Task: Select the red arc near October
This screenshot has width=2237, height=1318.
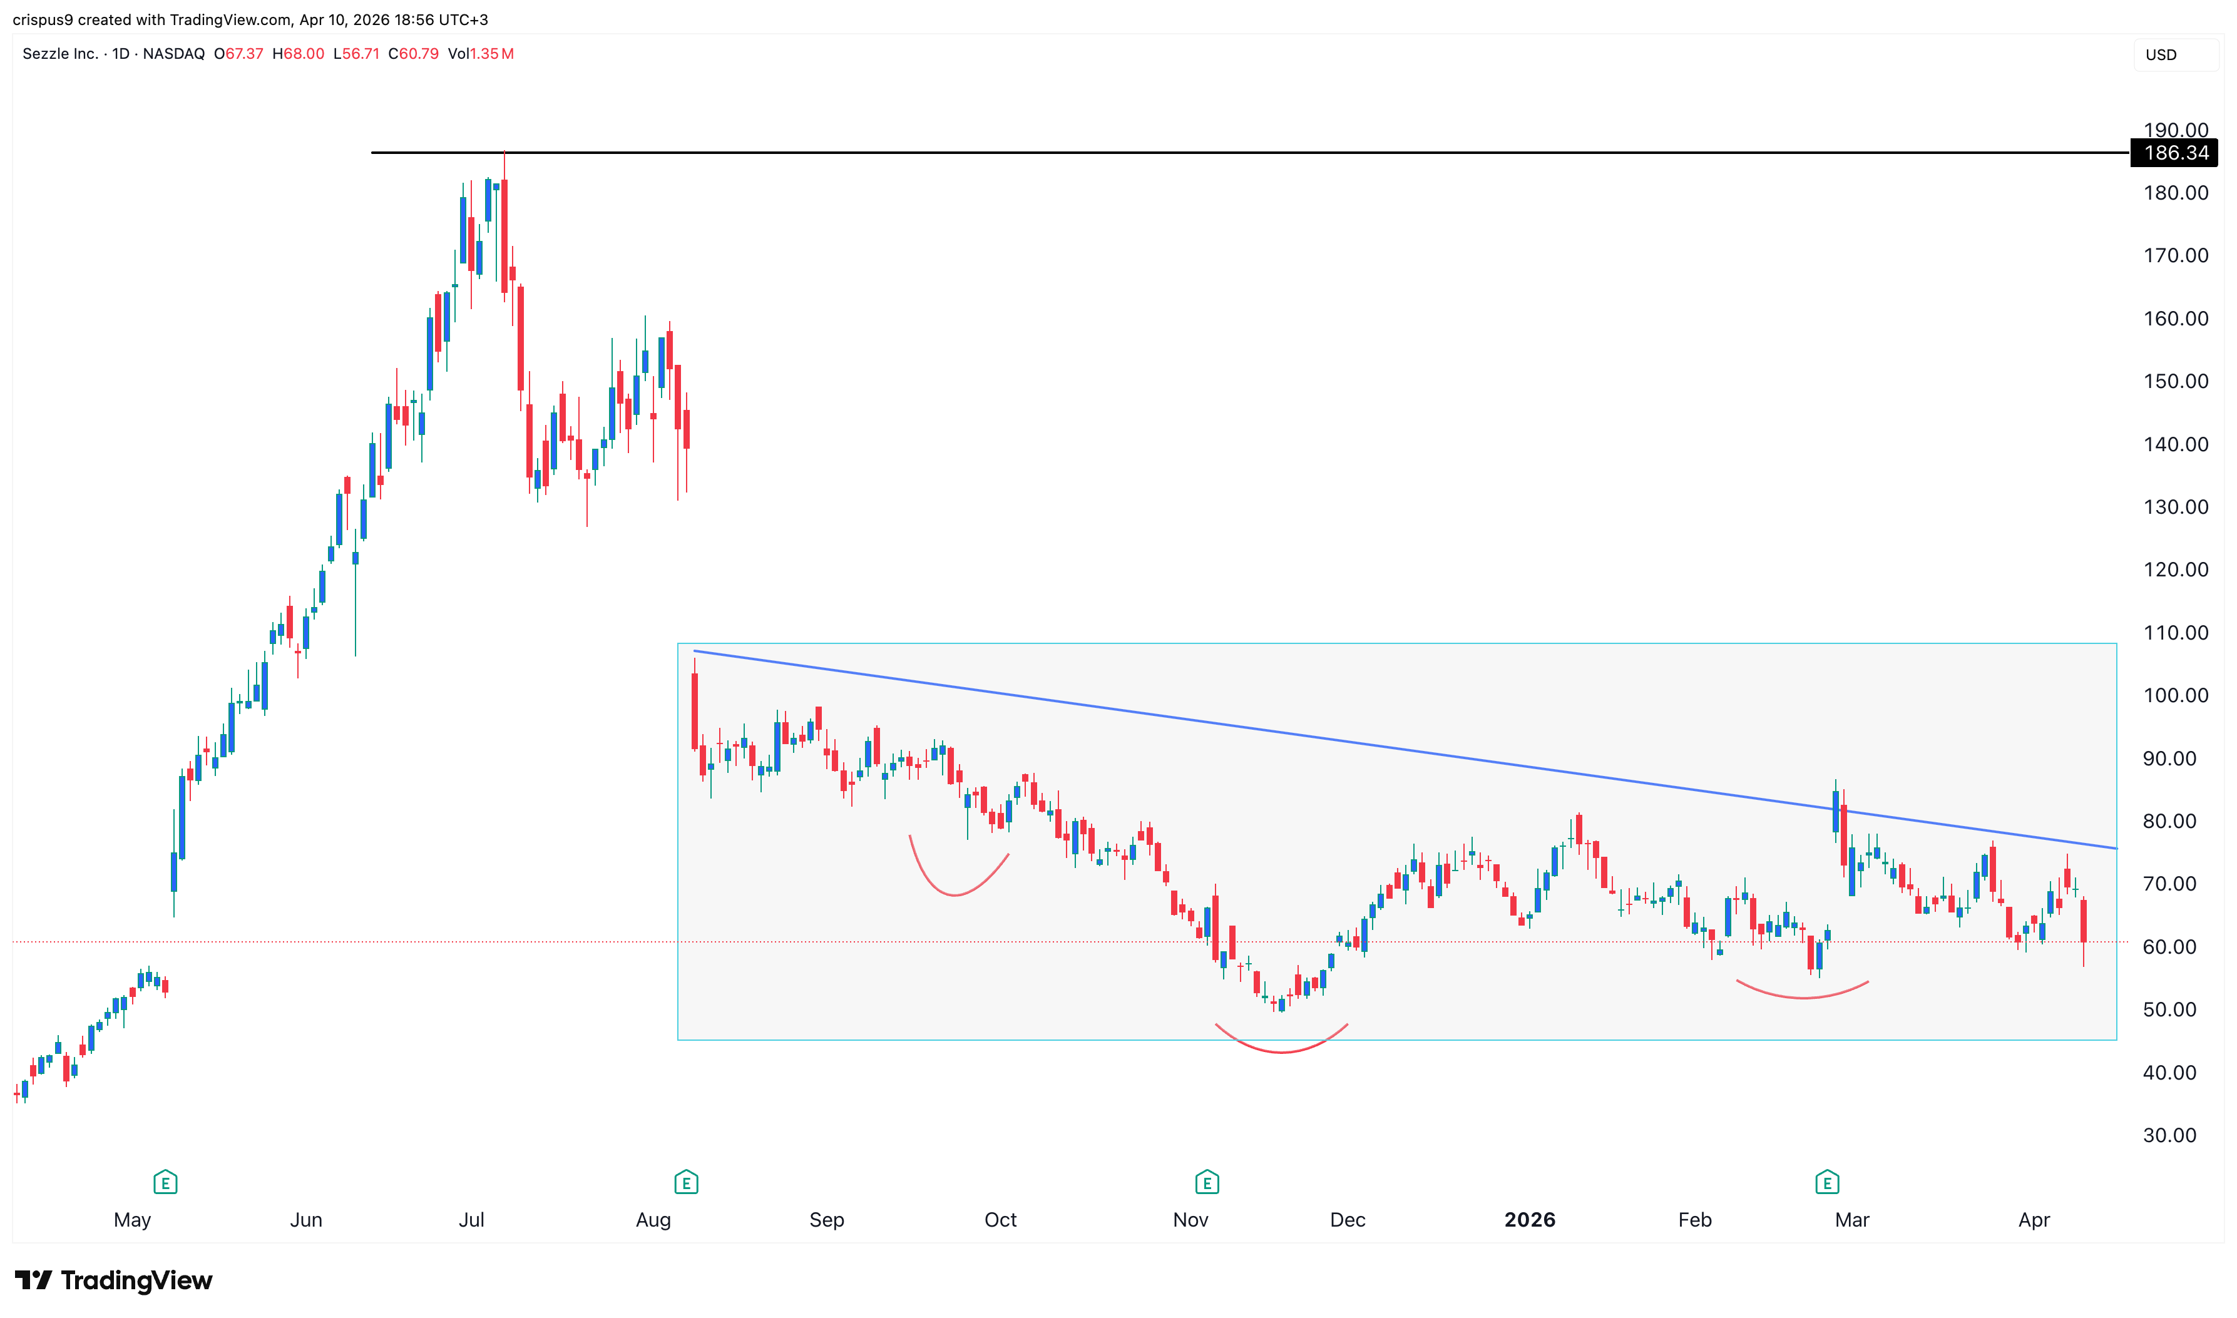Action: point(954,894)
